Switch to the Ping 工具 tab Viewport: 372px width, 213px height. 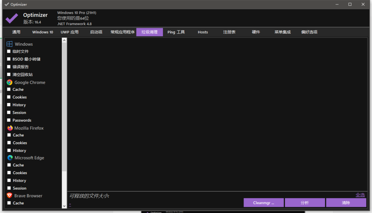pos(176,32)
